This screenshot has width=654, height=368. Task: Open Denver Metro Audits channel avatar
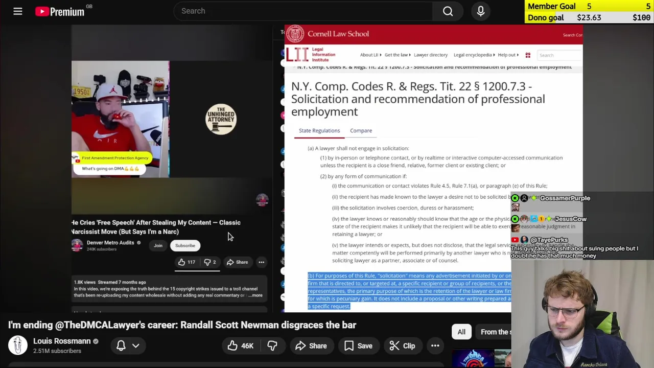point(77,245)
